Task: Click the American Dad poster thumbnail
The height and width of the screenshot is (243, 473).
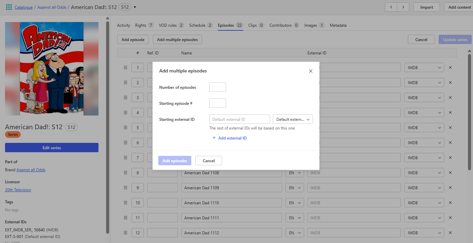Action: point(51,68)
